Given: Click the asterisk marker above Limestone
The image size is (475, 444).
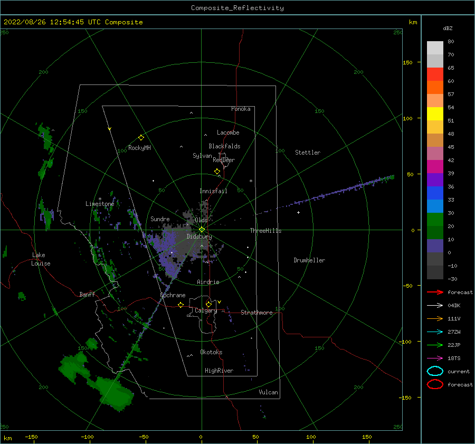Looking at the screenshot, I should pyautogui.click(x=100, y=199).
